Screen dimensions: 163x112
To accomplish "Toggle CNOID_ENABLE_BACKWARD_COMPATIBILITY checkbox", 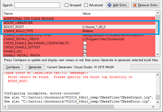I will 85,43.
